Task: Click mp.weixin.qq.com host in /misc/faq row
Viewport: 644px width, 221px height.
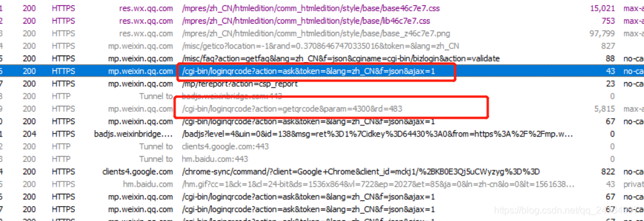Action: tap(141, 59)
